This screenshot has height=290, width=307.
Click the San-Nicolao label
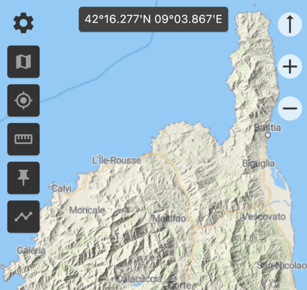tap(281, 266)
